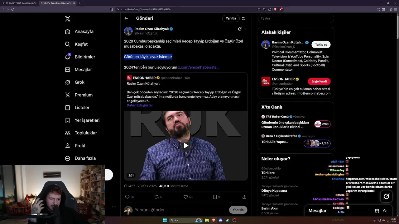This screenshot has width=399, height=224.
Task: Open a new browser tab
Action: pyautogui.click(x=80, y=3)
